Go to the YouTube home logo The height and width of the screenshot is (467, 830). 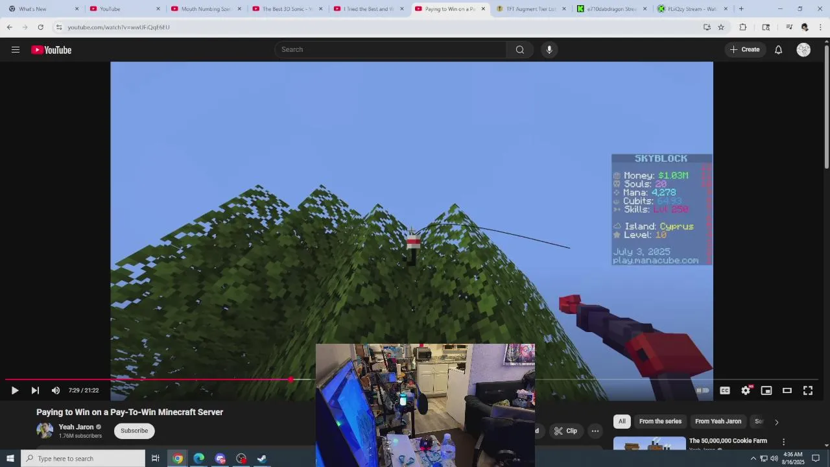point(51,50)
